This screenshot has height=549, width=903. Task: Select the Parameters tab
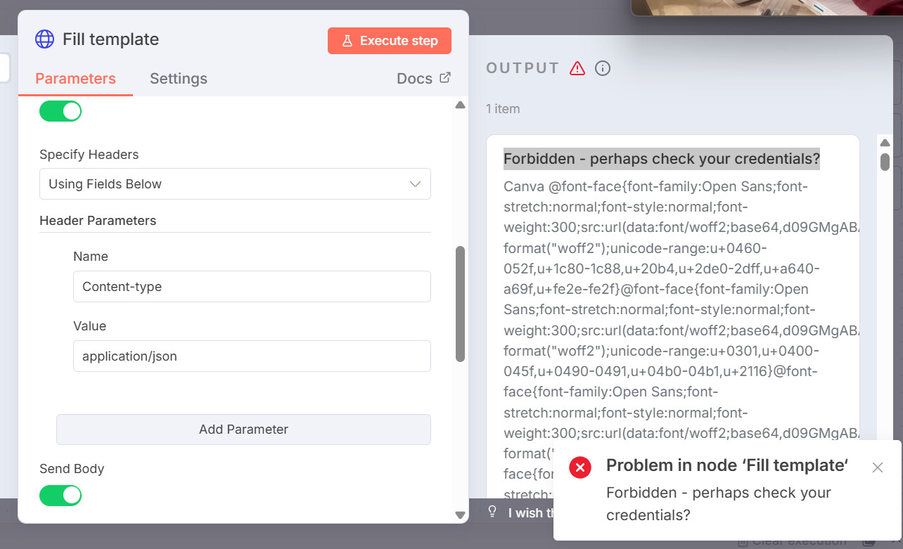tap(75, 79)
